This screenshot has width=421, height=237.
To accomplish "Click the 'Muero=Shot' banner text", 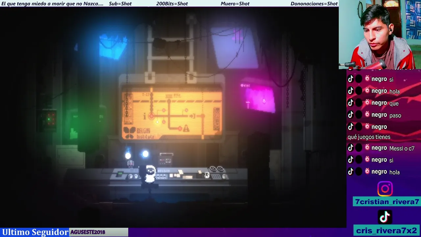I will point(235,4).
